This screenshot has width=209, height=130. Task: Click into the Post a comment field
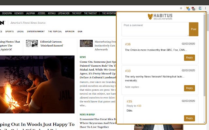point(155,29)
